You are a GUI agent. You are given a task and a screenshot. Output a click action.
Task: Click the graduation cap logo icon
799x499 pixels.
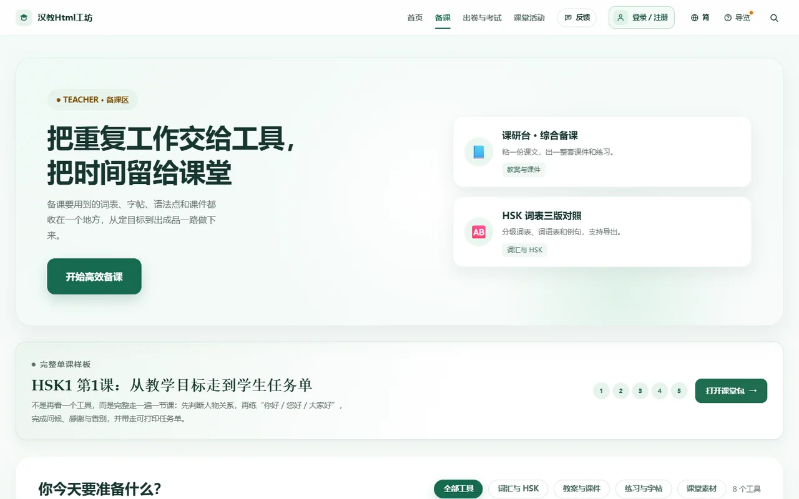pyautogui.click(x=24, y=17)
